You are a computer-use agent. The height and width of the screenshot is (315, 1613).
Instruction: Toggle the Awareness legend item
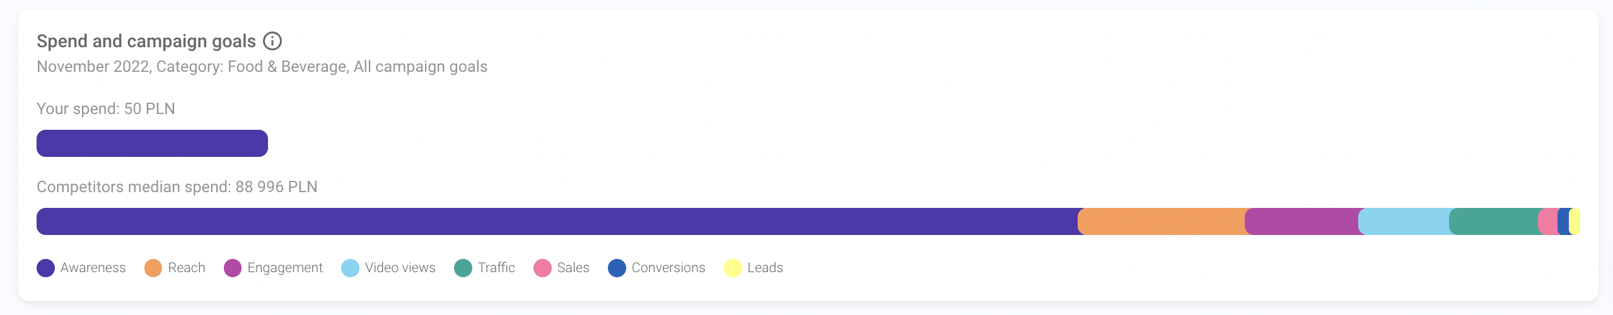click(81, 268)
